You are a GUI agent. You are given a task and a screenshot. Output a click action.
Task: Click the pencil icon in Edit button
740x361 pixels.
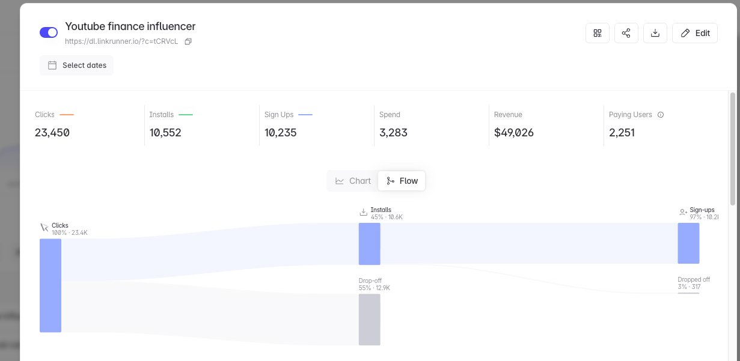click(685, 33)
